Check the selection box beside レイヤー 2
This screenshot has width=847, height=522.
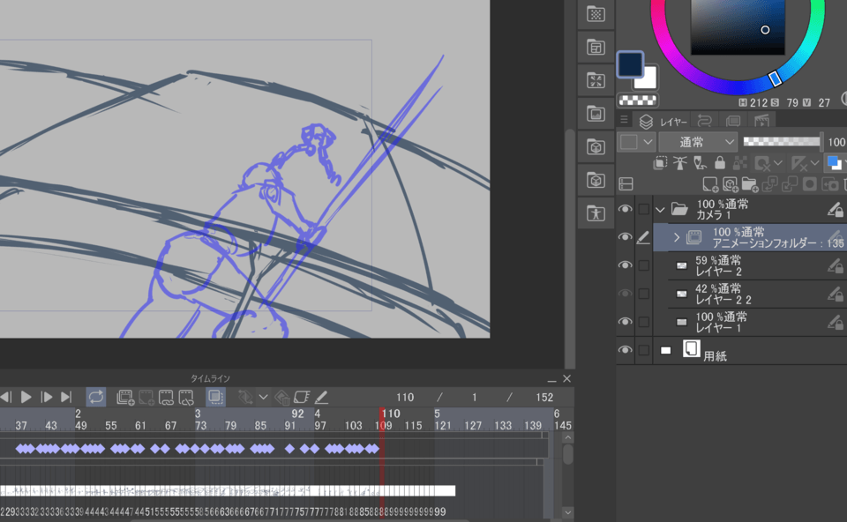point(643,265)
